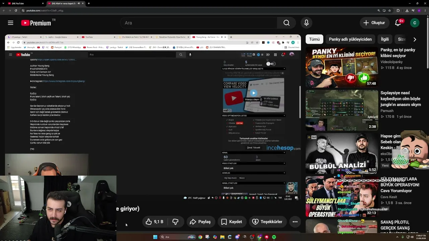Image resolution: width=429 pixels, height=241 pixels.
Task: Click the zoom magnifier icon in the address bar
Action: [x=379, y=10]
